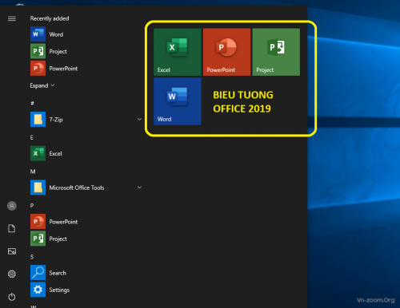The height and width of the screenshot is (308, 400).
Task: Click the S letter header
Action: 32,257
